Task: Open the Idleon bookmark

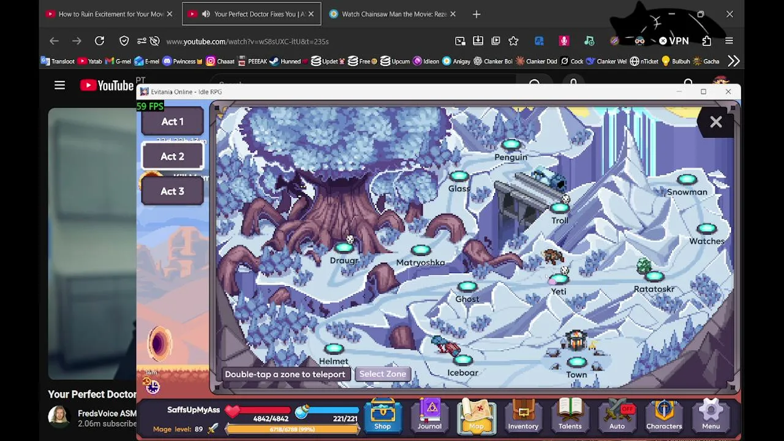Action: point(426,61)
